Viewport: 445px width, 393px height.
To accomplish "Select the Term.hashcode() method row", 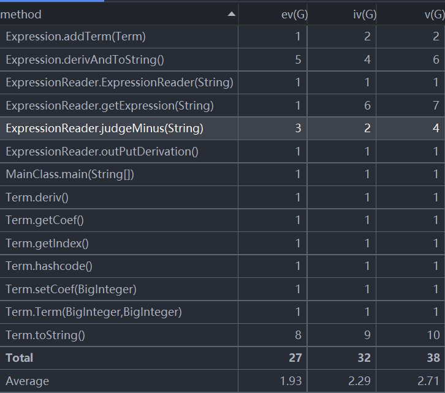I will [222, 266].
